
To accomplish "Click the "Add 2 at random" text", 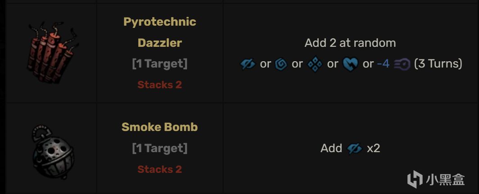I will (350, 43).
